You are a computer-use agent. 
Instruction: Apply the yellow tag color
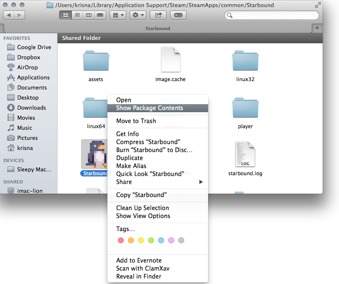coord(141,240)
